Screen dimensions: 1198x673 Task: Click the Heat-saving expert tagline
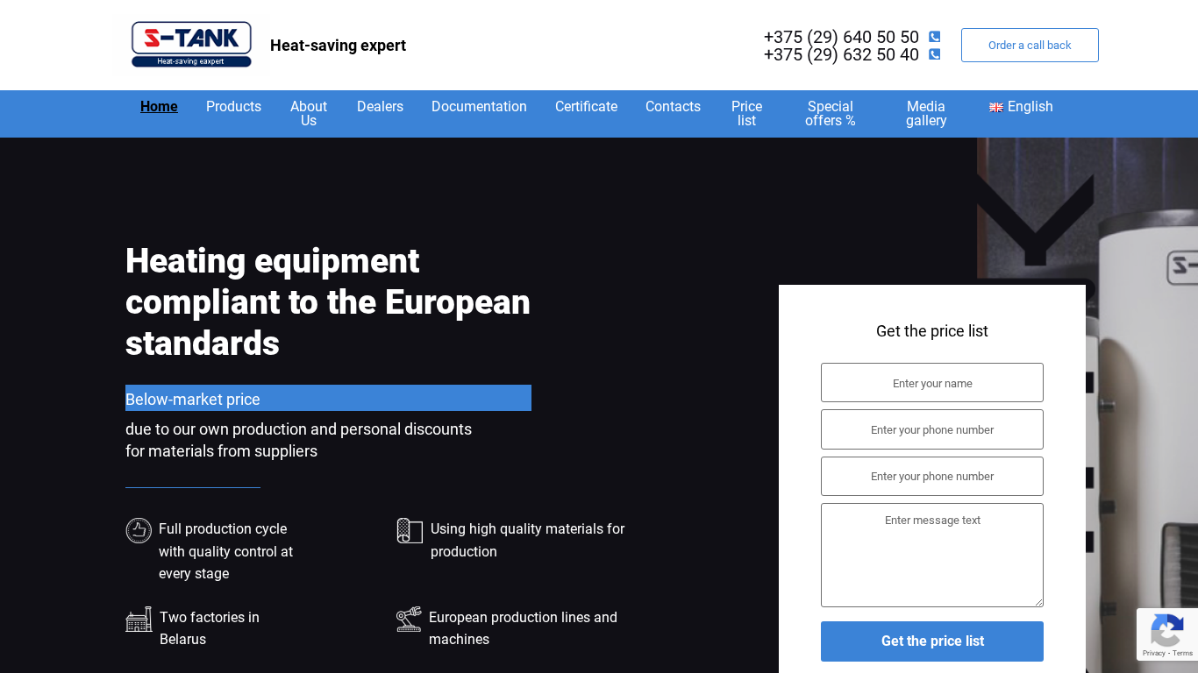coord(338,46)
